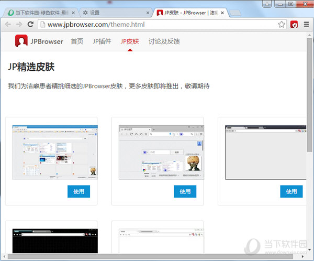The height and width of the screenshot is (261, 314).
Task: Click the vertical scrollbar thumb
Action: 309,95
